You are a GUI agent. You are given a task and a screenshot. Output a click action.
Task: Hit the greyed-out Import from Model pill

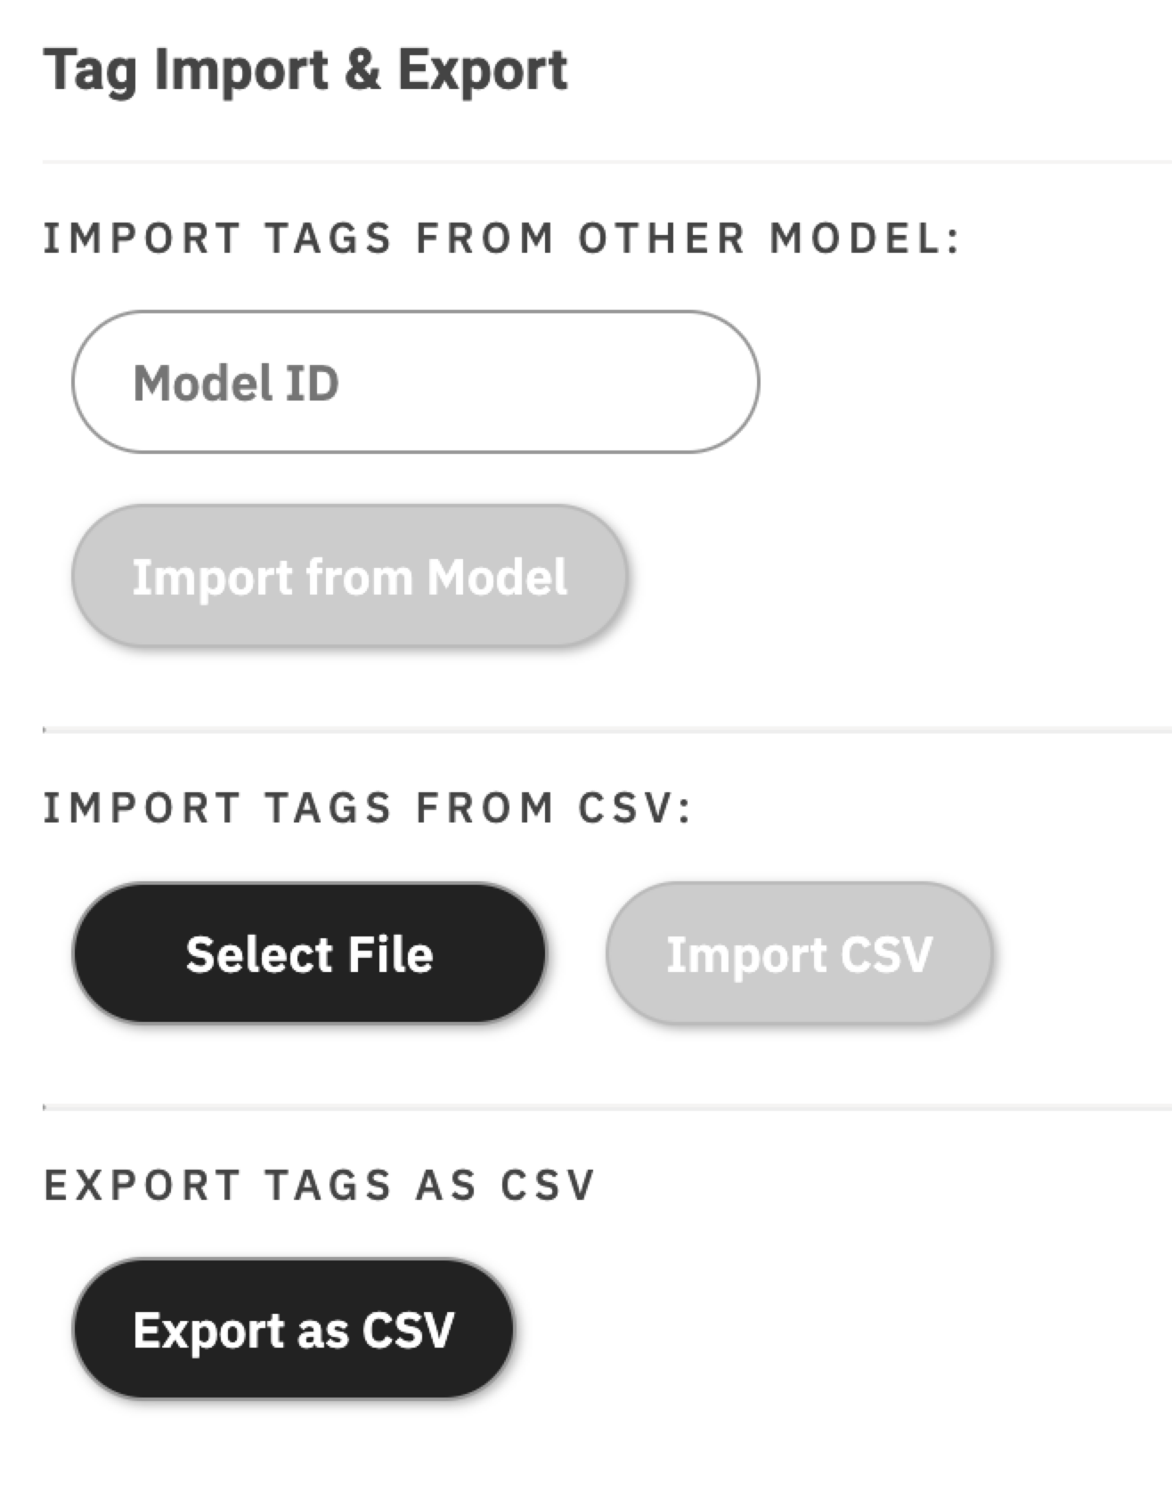pos(349,576)
